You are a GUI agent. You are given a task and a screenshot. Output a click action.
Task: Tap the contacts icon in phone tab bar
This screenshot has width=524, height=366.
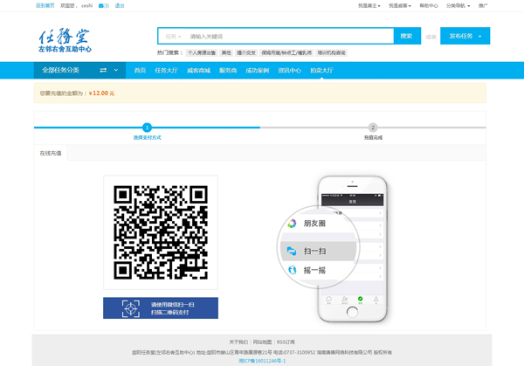click(x=345, y=299)
